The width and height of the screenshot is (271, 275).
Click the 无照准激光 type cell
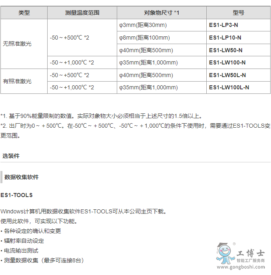click(x=17, y=44)
